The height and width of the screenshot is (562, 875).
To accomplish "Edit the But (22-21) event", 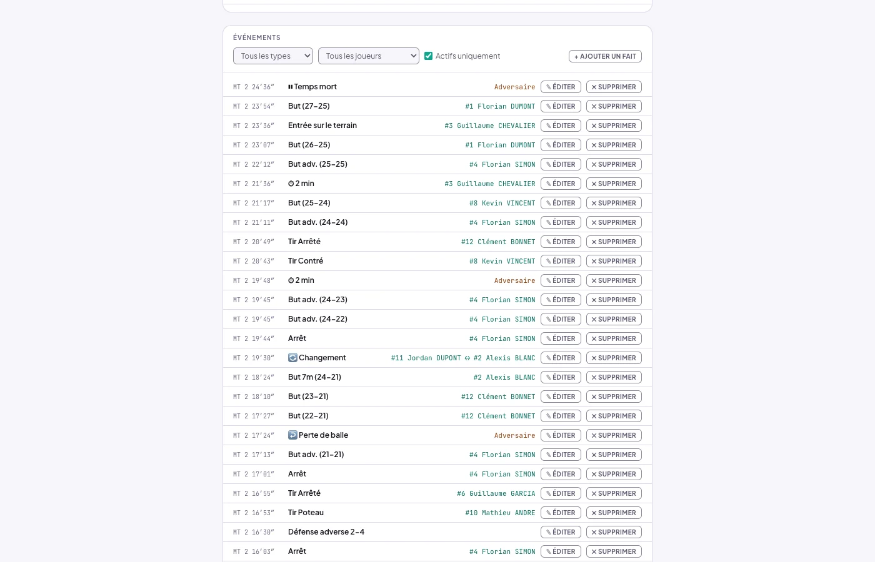I will pos(561,416).
